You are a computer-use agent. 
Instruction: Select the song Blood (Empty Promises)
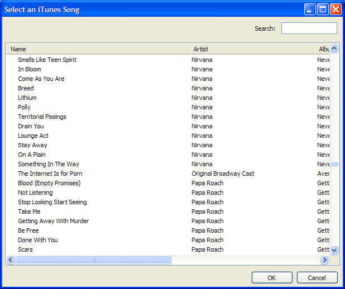[49, 183]
